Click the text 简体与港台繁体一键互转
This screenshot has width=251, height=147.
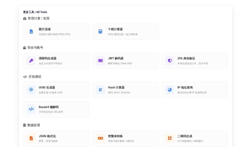click(121, 141)
